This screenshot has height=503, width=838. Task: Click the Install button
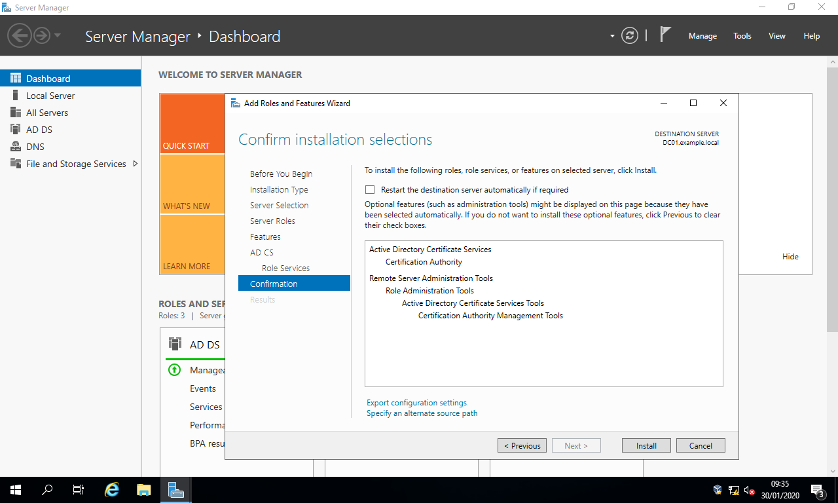(646, 445)
